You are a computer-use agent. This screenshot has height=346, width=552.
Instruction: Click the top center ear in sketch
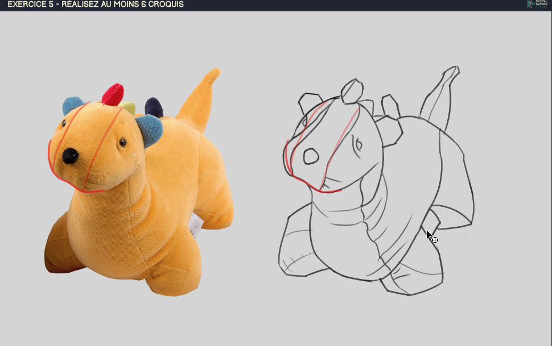point(352,92)
